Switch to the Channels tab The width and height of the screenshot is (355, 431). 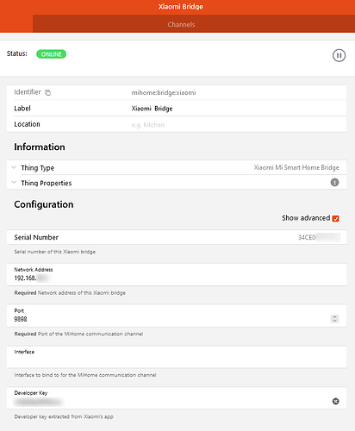(x=181, y=24)
